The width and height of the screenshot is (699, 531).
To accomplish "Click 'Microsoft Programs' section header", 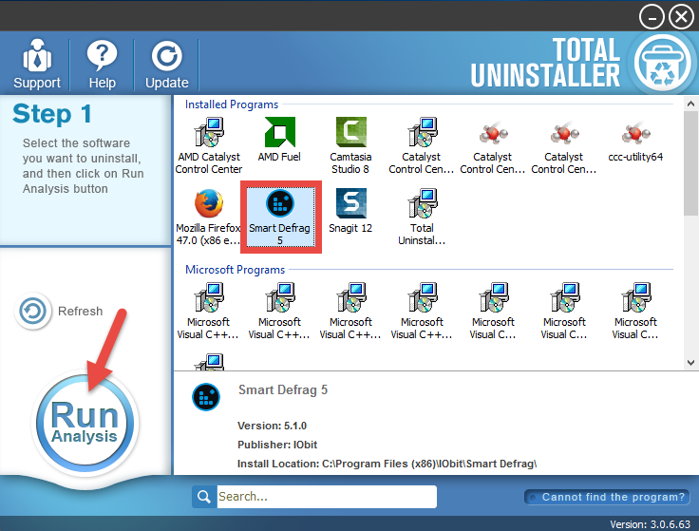I will (235, 270).
